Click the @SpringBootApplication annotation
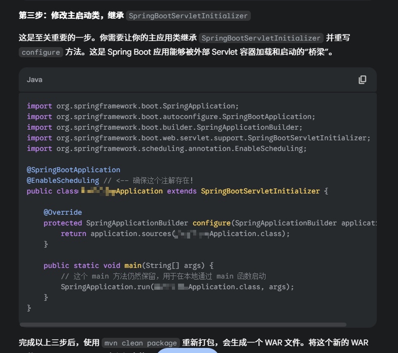This screenshot has width=398, height=353. [74, 170]
